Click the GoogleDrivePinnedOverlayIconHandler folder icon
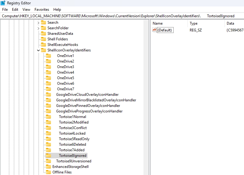The width and height of the screenshot is (244, 175). (48, 106)
